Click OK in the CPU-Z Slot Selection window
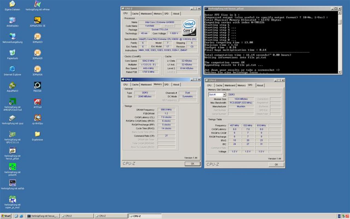Screen dimensions: 350x219 (x=276, y=165)
